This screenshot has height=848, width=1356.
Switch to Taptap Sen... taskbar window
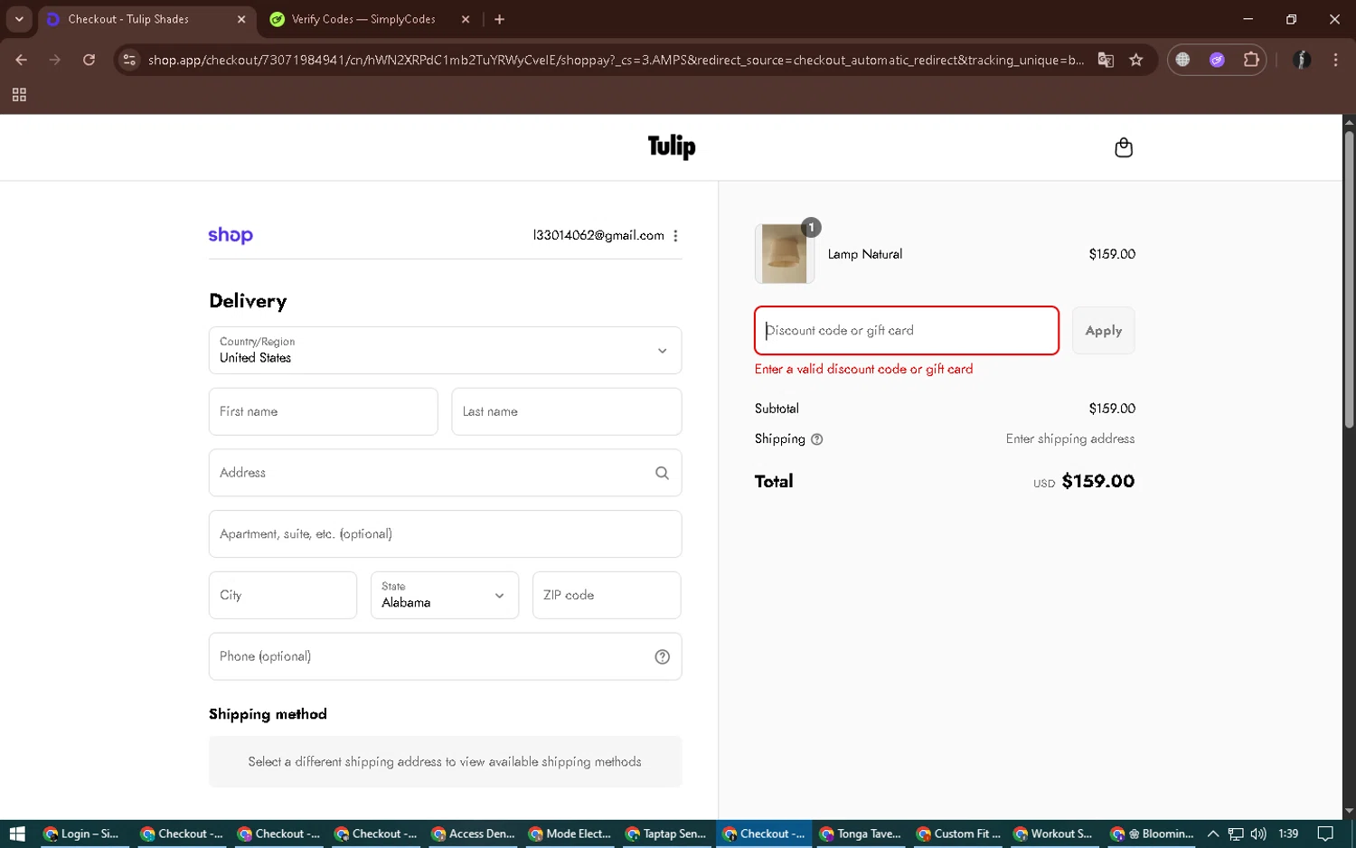coord(667,834)
